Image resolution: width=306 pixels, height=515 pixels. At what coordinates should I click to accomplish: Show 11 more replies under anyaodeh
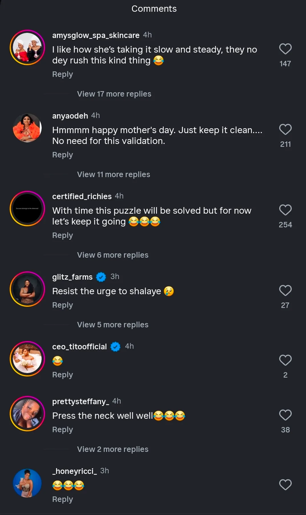pos(114,175)
